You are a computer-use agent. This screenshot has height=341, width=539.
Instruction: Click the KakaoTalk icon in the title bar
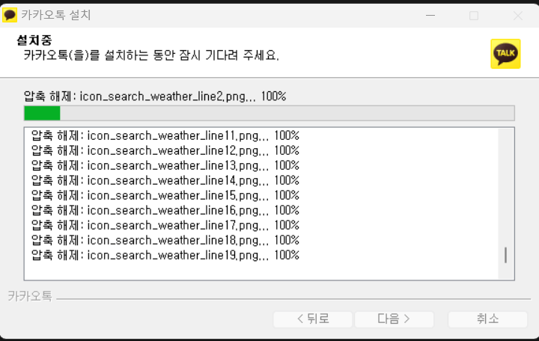[9, 15]
